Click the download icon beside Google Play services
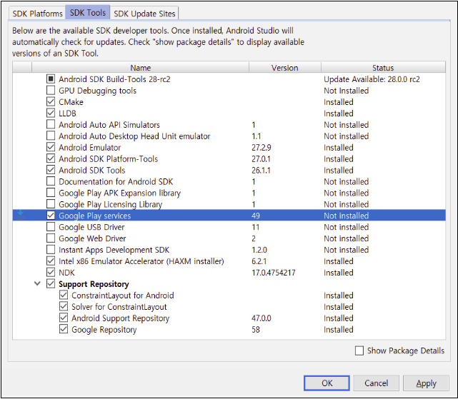The image size is (458, 399). pos(21,215)
